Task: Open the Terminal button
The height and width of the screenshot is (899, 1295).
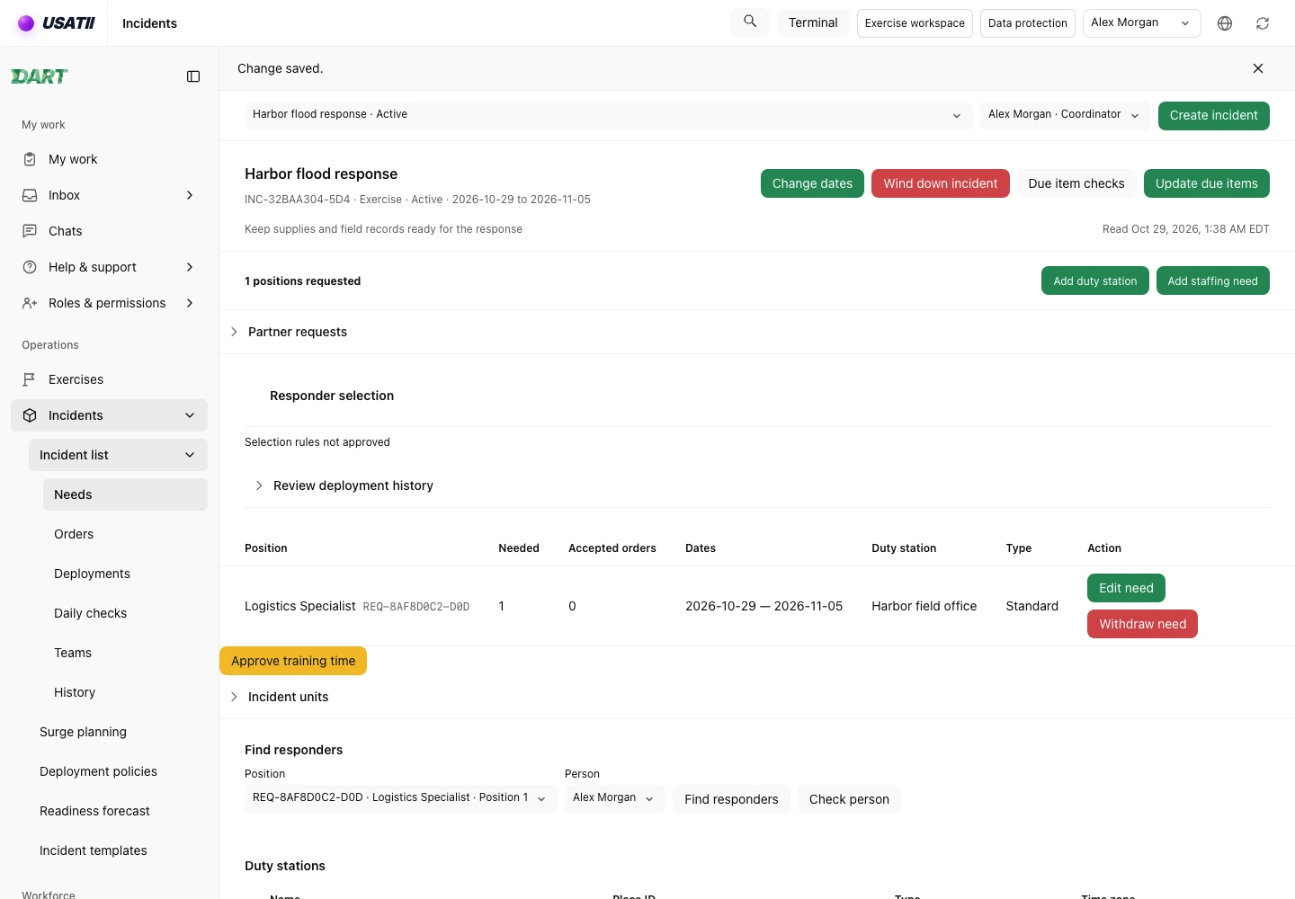Action: 813,22
